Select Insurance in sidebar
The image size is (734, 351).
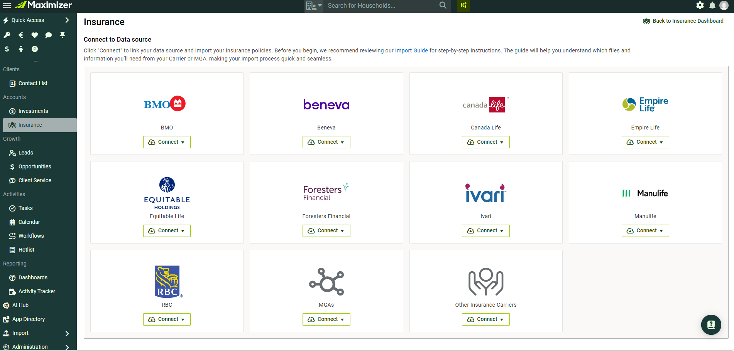click(40, 125)
